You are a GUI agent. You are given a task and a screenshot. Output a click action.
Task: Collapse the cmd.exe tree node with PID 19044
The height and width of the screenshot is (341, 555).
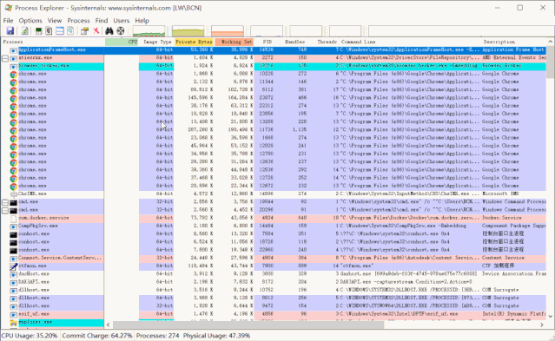click(x=5, y=202)
